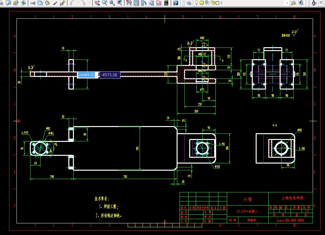Activate the Pan Realtime hand tool
The width and height of the screenshot is (325, 235).
(97, 3)
